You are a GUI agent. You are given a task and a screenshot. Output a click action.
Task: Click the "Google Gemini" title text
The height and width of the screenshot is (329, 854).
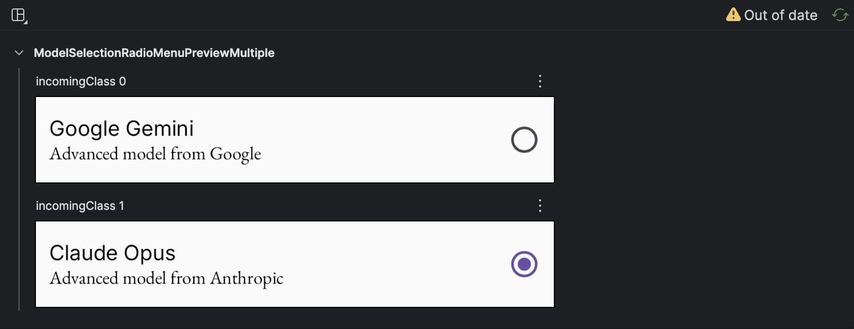122,129
